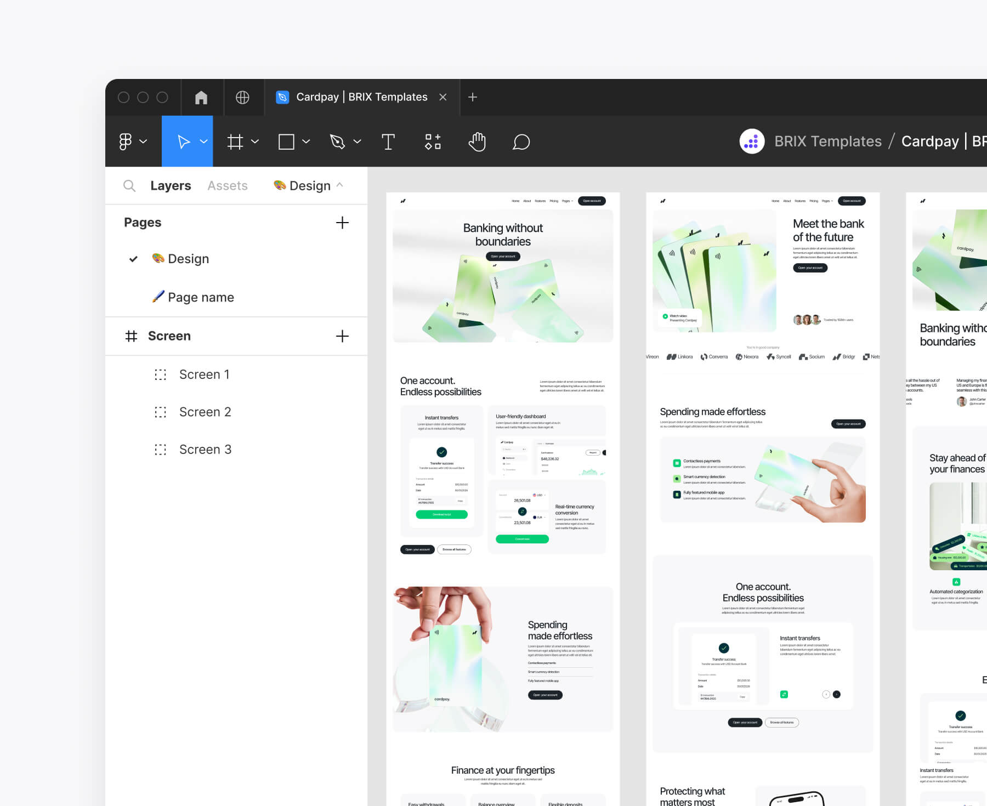Open the Move tool dropdown options
The width and height of the screenshot is (987, 806).
203,141
